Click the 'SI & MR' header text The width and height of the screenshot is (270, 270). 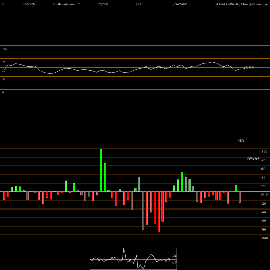point(29,4)
